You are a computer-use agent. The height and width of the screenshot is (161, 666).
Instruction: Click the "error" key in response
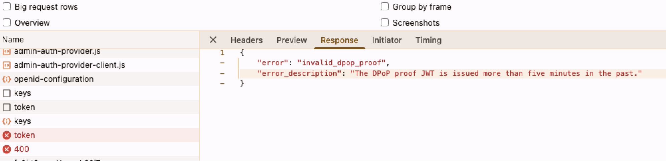[273, 63]
